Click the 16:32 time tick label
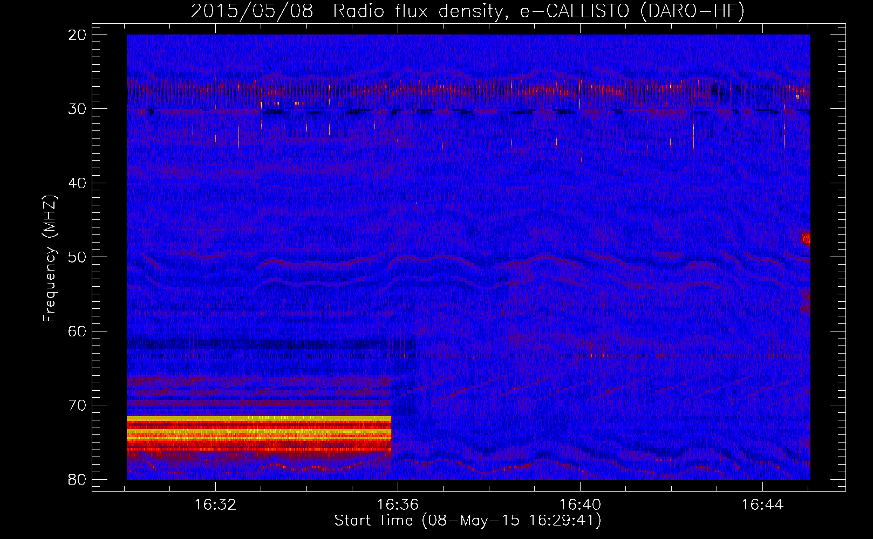Image resolution: width=873 pixels, height=539 pixels. pos(215,505)
